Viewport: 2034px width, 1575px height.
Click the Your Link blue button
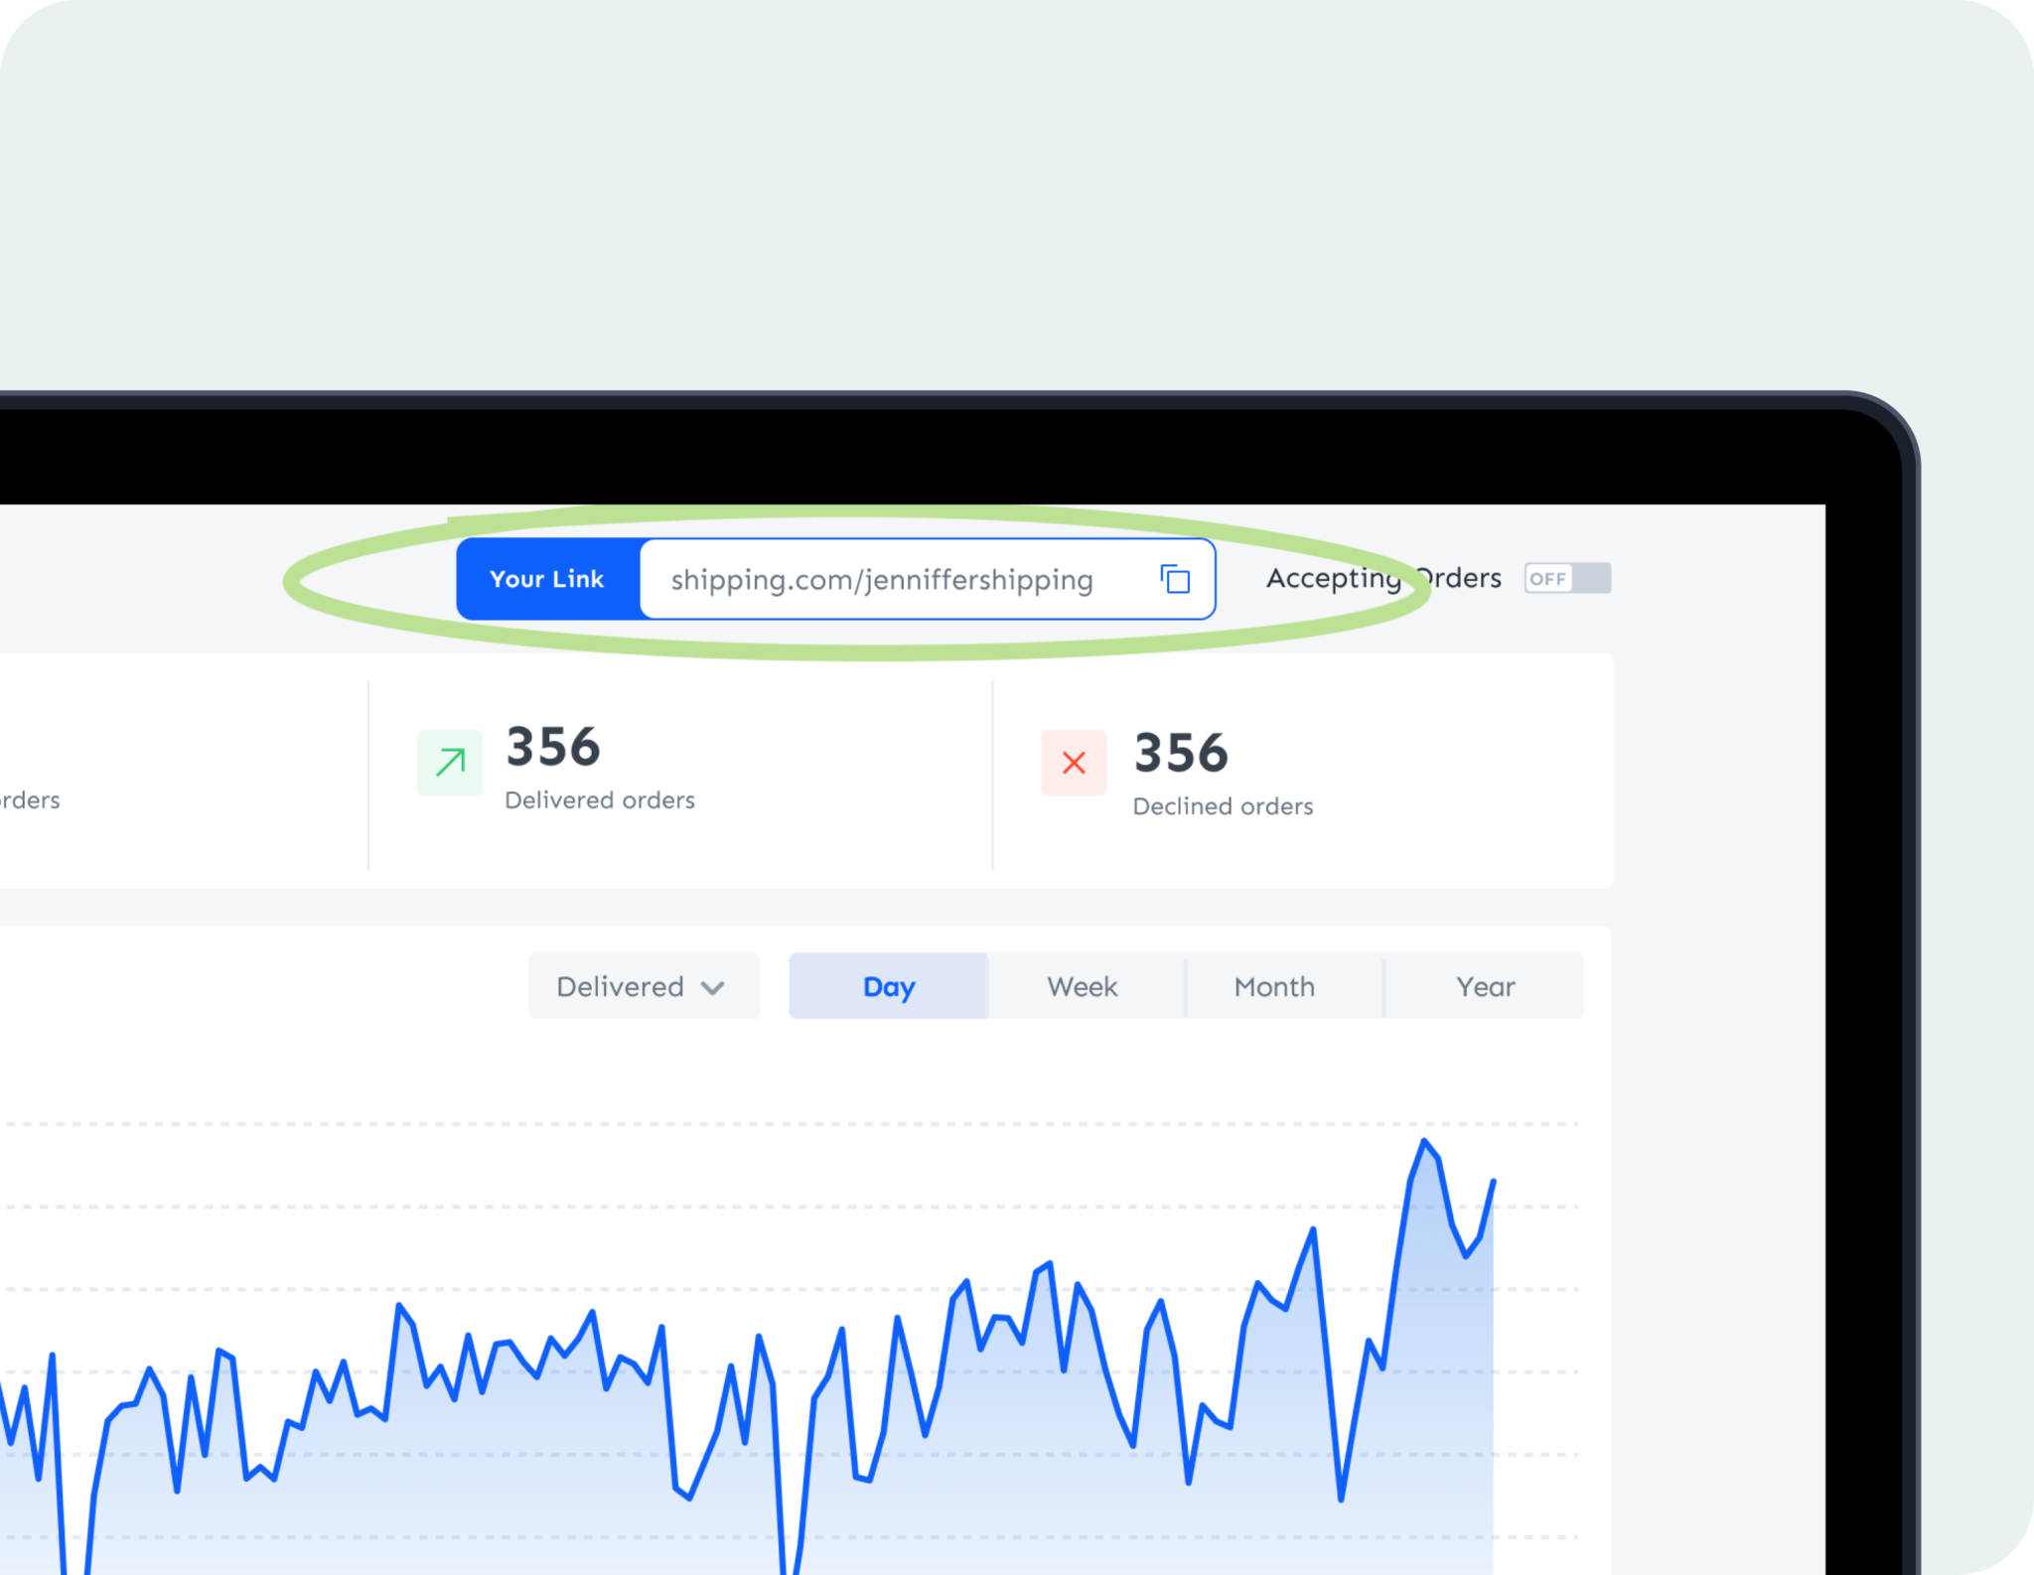coord(547,579)
